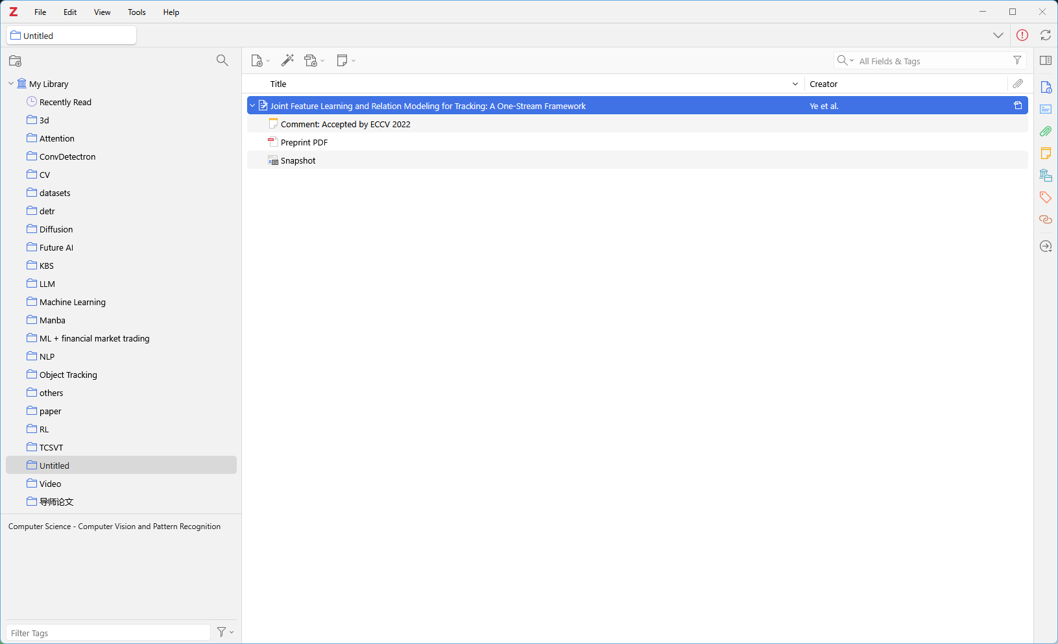Click the New Note icon
The width and height of the screenshot is (1058, 644).
click(343, 60)
